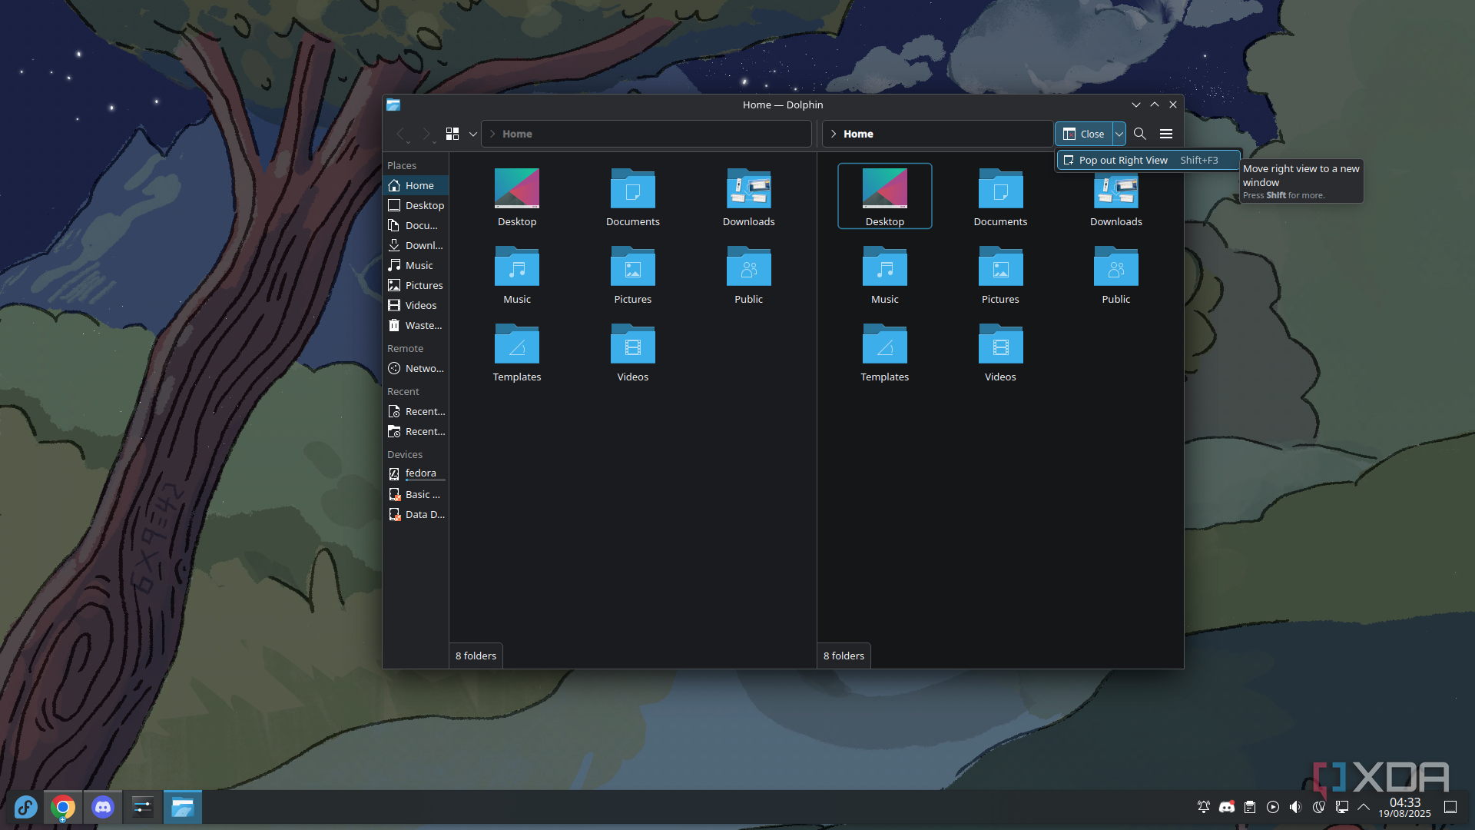Open the hamburger menu
The width and height of the screenshot is (1475, 830).
click(1166, 134)
